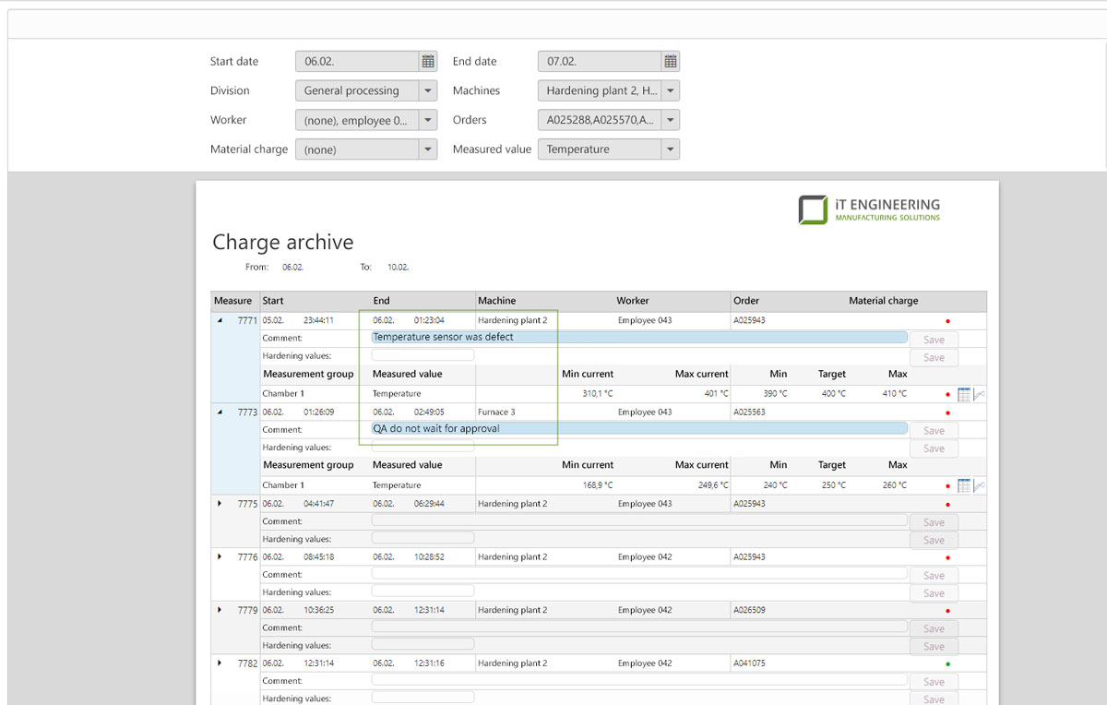Click the comment field of measure 7776
The image size is (1107, 705).
(638, 574)
